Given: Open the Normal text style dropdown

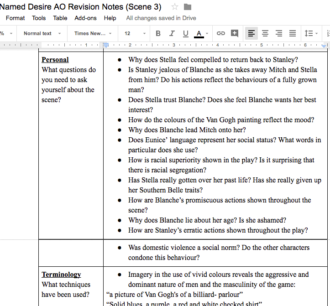Looking at the screenshot, I should click(x=42, y=33).
